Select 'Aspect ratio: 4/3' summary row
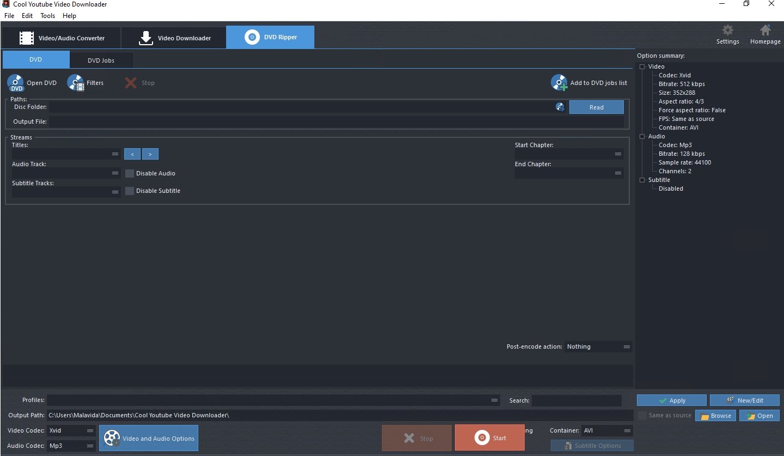The width and height of the screenshot is (784, 456). [681, 101]
